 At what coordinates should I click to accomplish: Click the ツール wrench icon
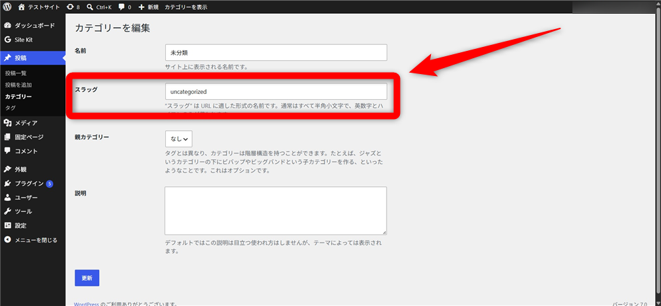click(7, 211)
